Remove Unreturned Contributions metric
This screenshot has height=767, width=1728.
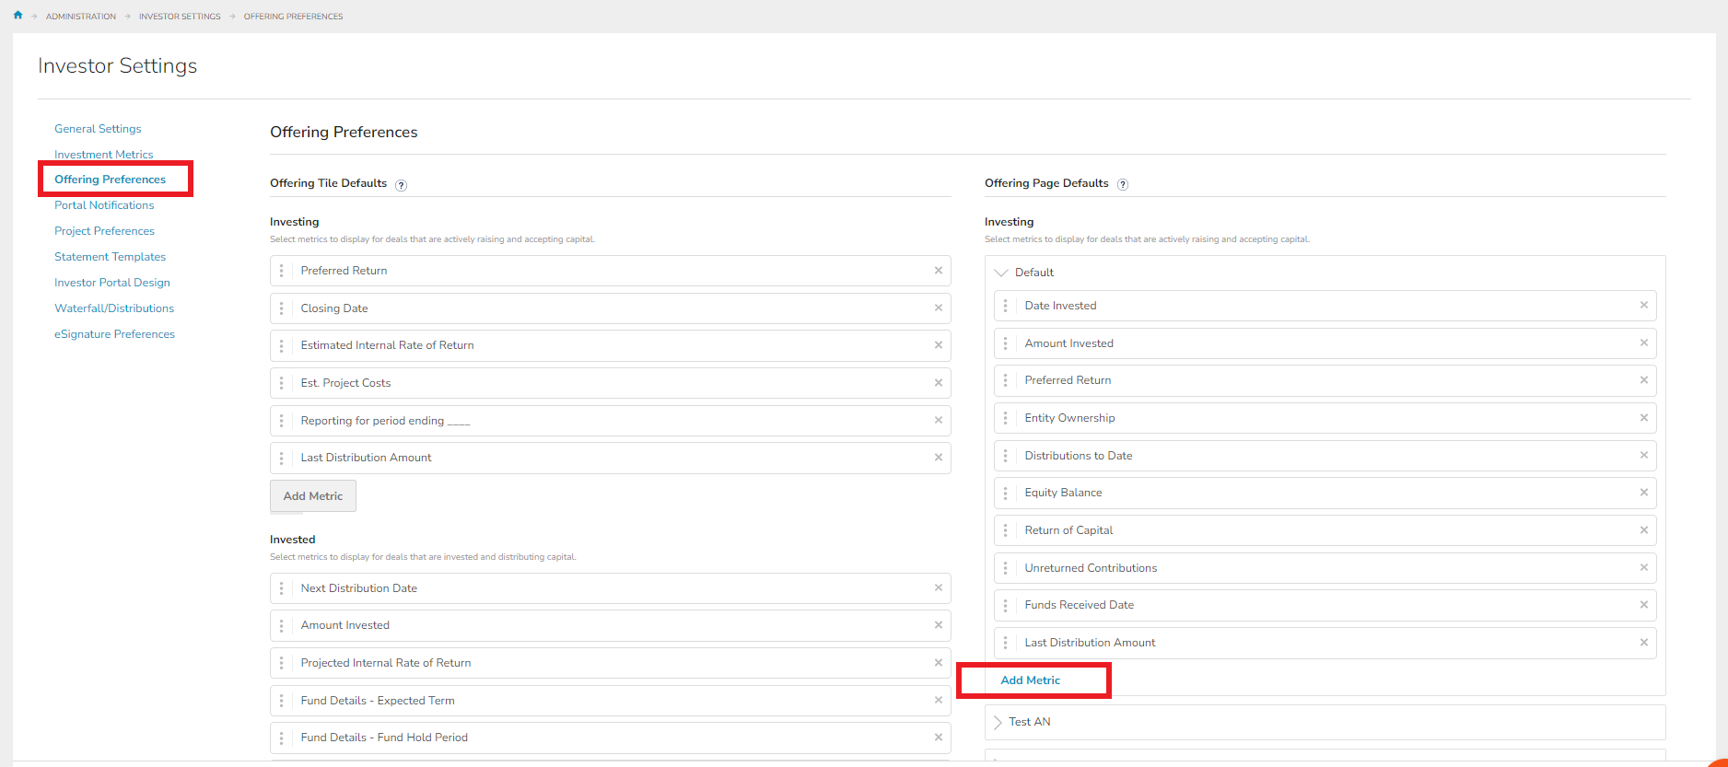(x=1644, y=568)
